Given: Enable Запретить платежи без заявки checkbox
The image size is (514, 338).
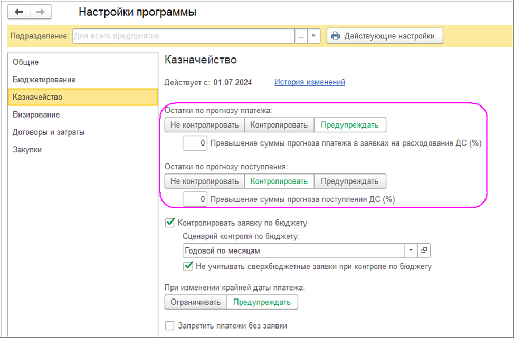Looking at the screenshot, I should click(170, 325).
